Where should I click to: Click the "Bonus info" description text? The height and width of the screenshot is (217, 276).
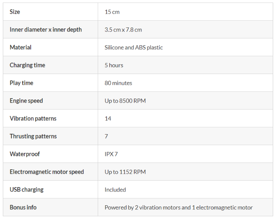pos(178,207)
